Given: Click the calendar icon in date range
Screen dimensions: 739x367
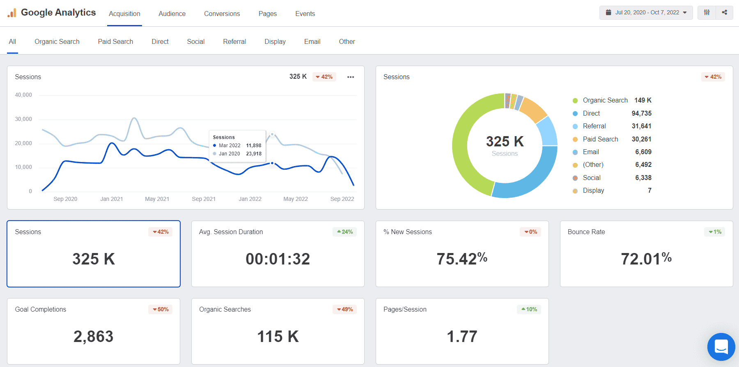Looking at the screenshot, I should (608, 12).
